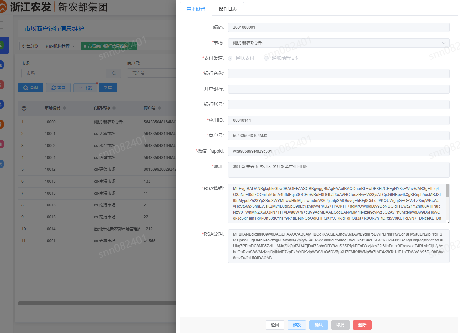
Task: Click the 查询 search button
Action: click(x=31, y=88)
